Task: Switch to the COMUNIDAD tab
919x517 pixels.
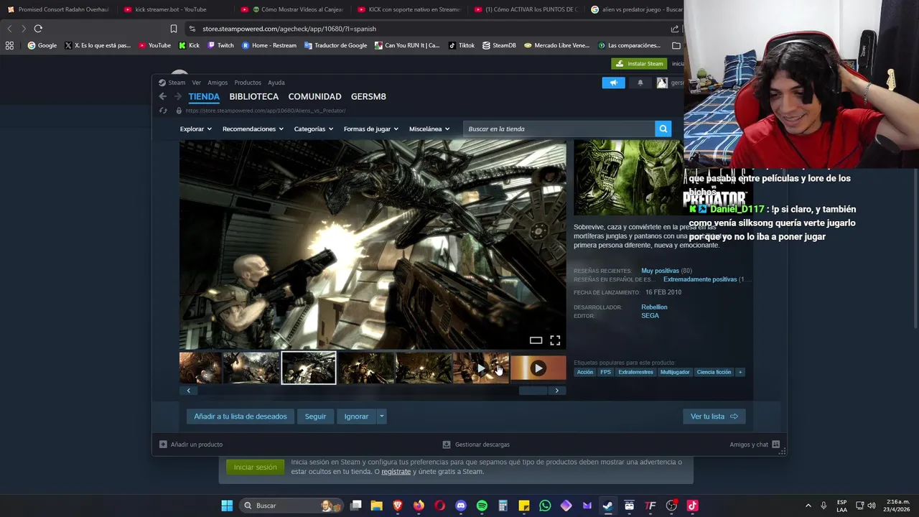Action: 314,96
